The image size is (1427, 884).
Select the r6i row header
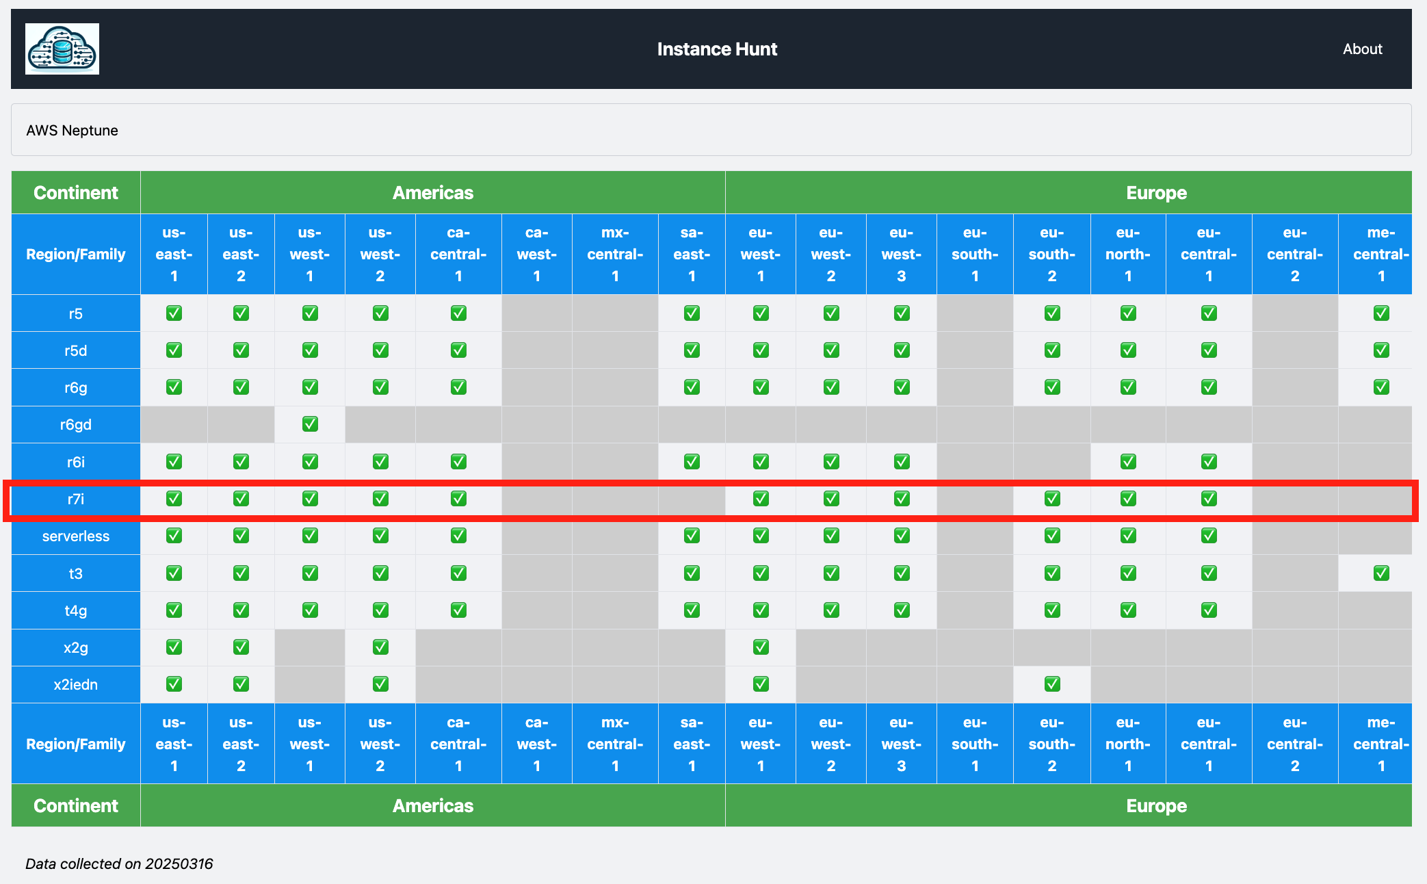(x=76, y=462)
